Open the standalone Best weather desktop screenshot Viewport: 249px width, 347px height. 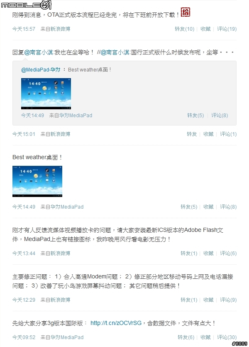tap(37, 181)
